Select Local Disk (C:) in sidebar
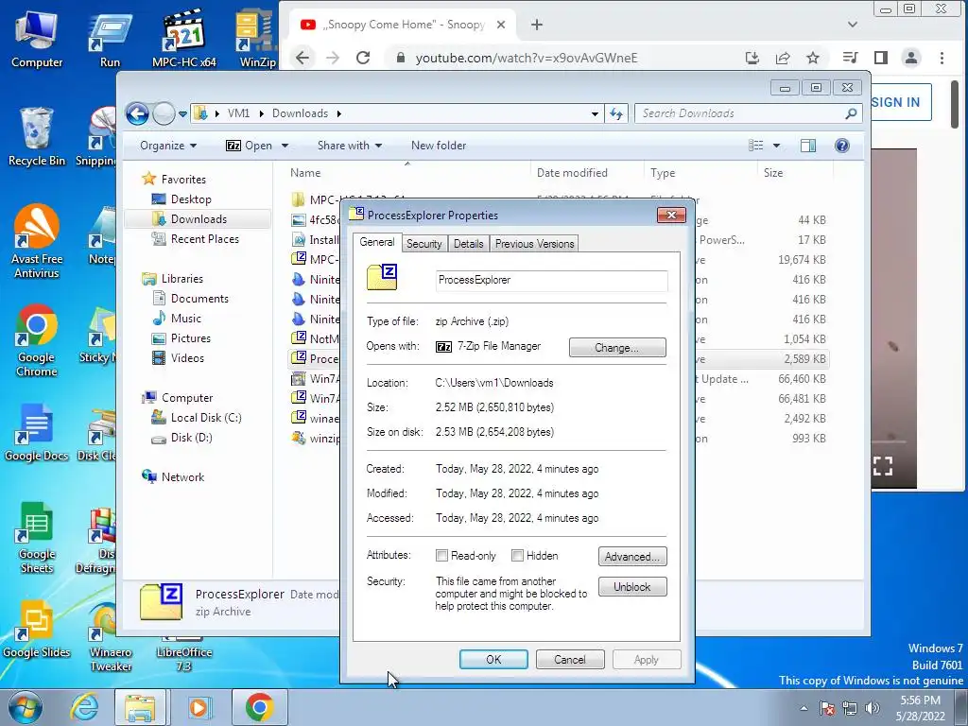The height and width of the screenshot is (726, 968). (205, 418)
